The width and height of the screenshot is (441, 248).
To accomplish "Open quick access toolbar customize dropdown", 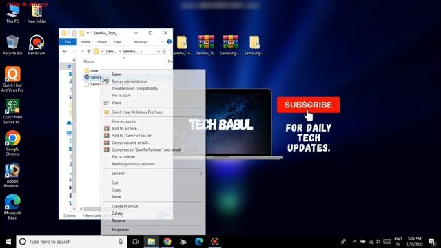I will coord(88,33).
